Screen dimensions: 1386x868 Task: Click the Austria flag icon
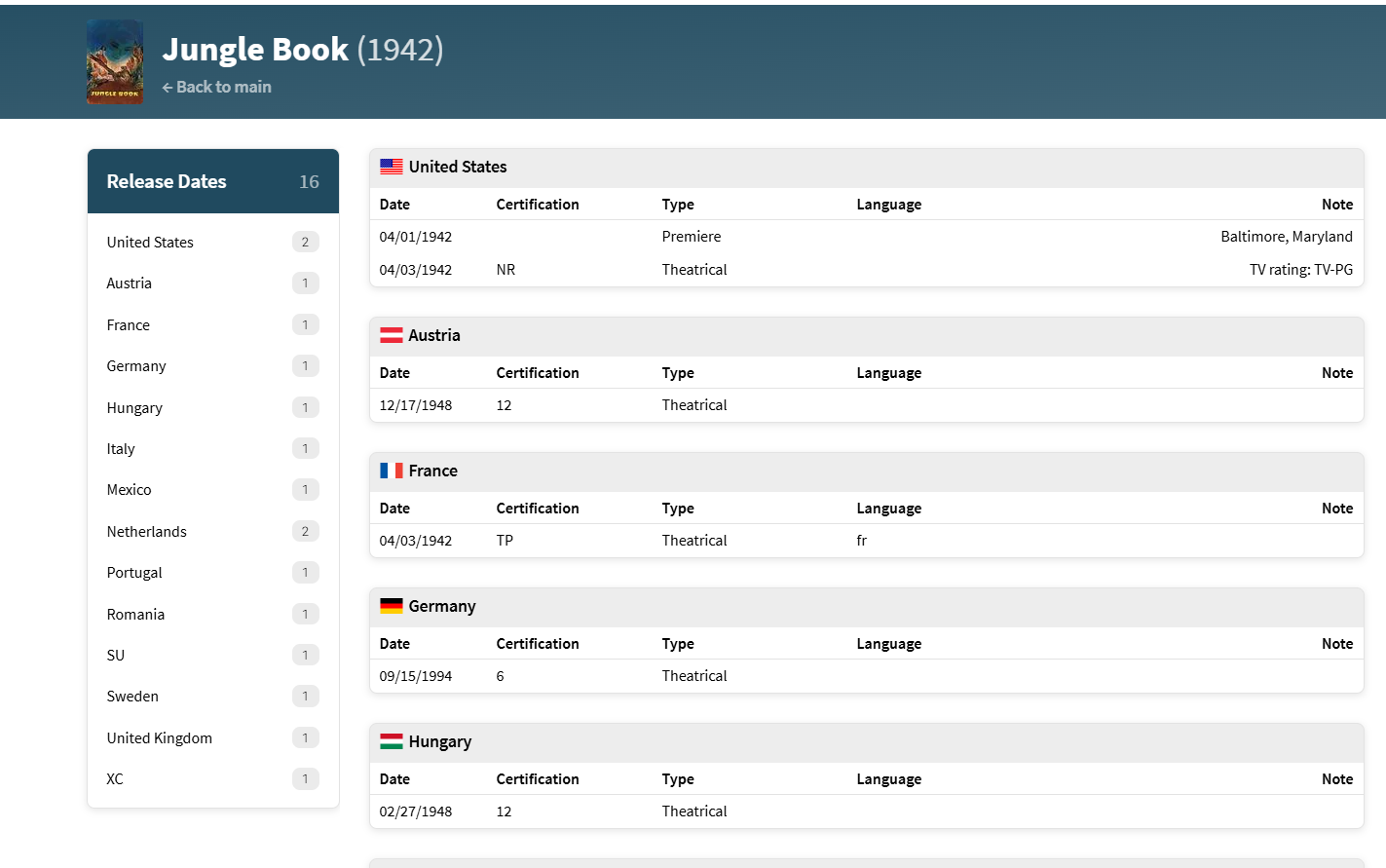coord(392,335)
